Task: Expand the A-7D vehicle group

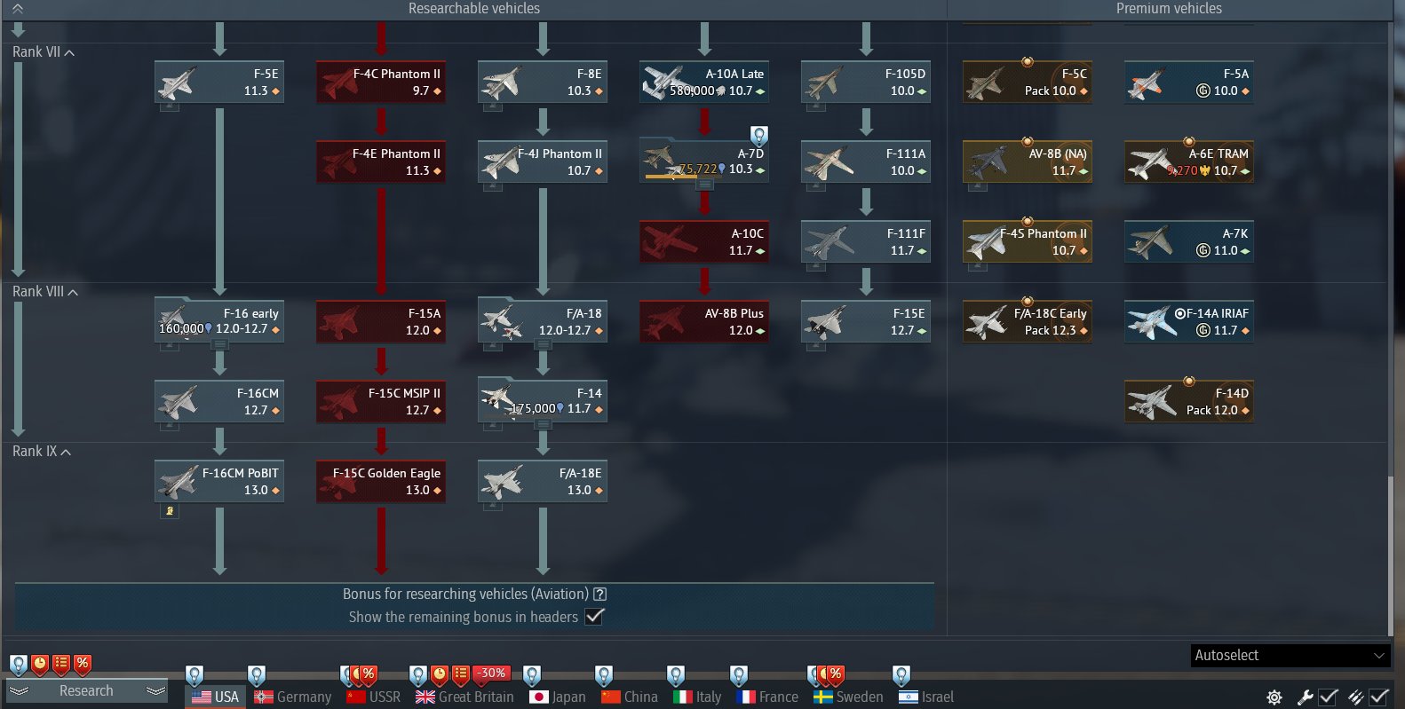Action: click(704, 185)
